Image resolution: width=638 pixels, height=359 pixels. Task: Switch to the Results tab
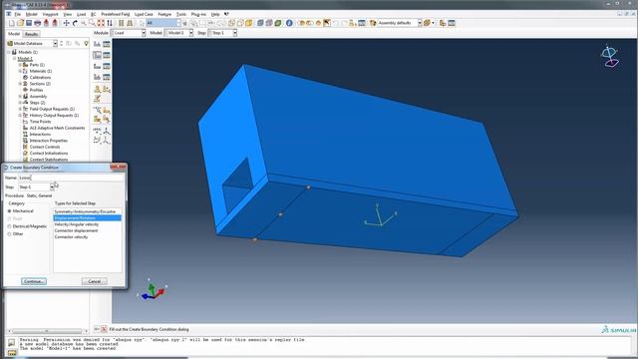point(31,34)
